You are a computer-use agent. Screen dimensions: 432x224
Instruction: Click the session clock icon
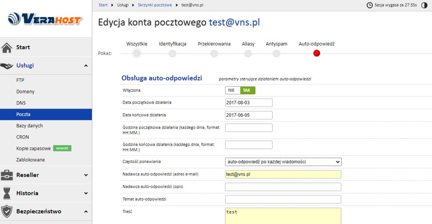[370, 5]
